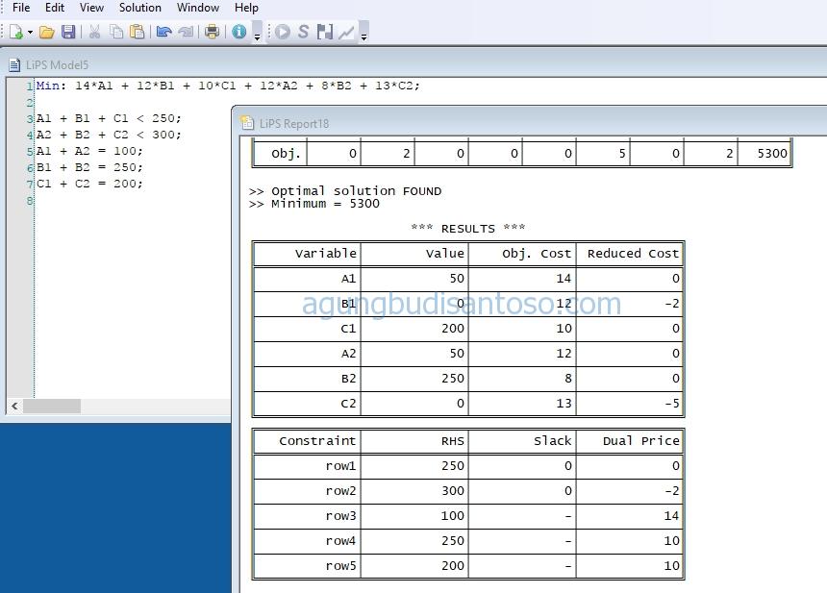Click the Model5 horizontal scrollbar thumb
Image resolution: width=827 pixels, height=593 pixels.
point(52,406)
